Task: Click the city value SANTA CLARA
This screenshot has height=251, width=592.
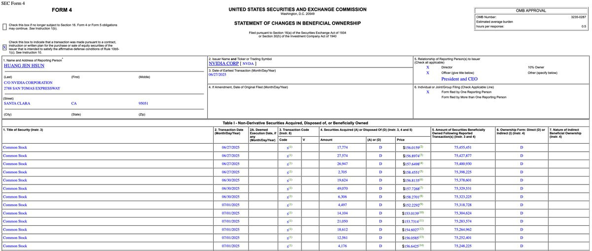Action: (x=17, y=103)
